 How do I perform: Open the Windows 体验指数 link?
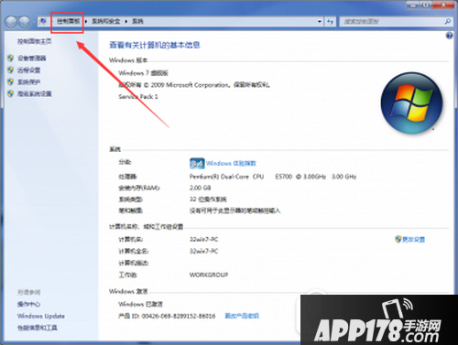(x=231, y=164)
